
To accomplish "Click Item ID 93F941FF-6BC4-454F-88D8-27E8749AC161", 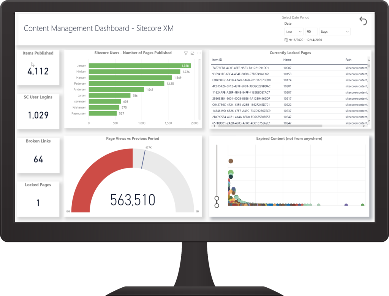I will [x=240, y=74].
